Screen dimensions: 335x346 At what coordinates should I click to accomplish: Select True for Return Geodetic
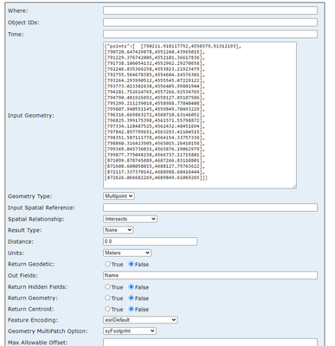107,264
